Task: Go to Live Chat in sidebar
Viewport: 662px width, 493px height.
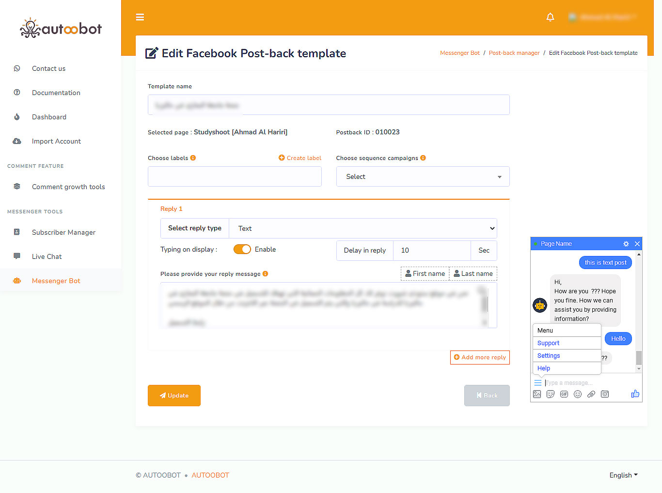Action: 47,256
